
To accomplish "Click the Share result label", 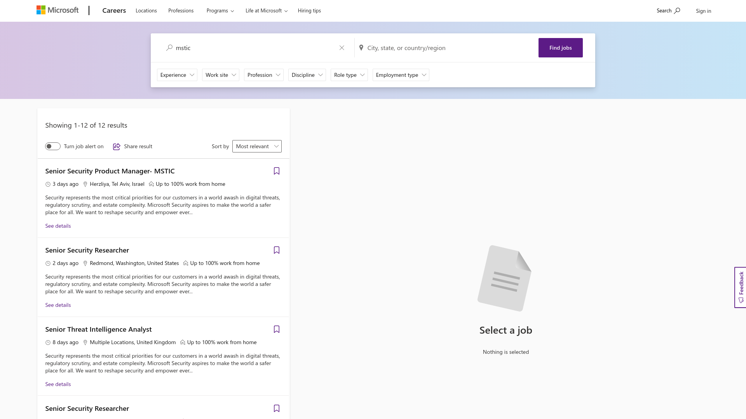I will pos(138,146).
